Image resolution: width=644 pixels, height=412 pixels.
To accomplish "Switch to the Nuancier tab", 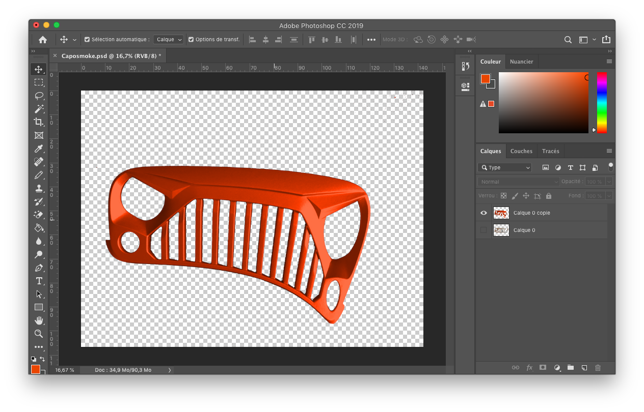I will tap(521, 62).
